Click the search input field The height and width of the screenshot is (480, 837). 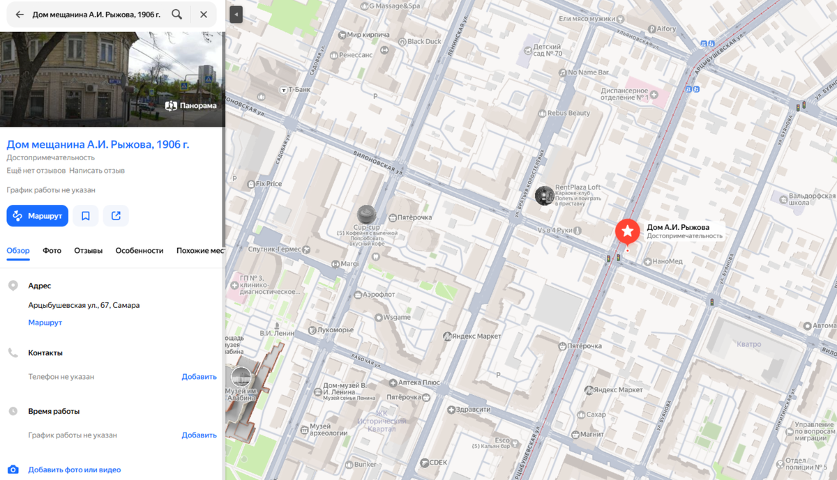click(x=98, y=15)
